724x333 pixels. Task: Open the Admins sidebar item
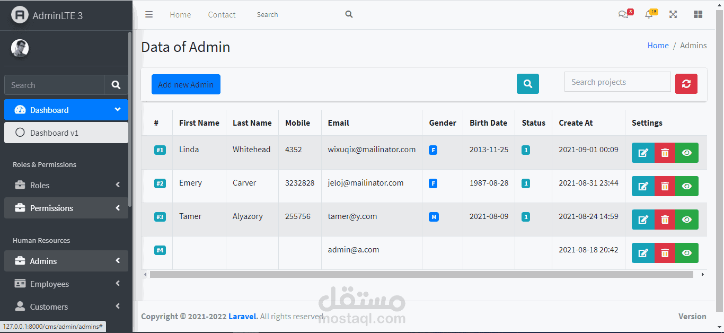(66, 261)
